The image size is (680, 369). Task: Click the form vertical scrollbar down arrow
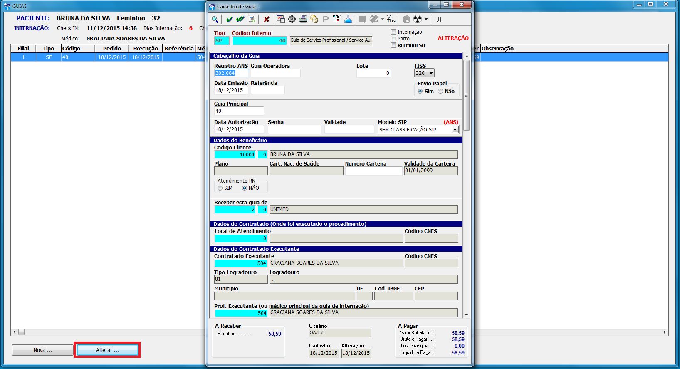pyautogui.click(x=467, y=315)
